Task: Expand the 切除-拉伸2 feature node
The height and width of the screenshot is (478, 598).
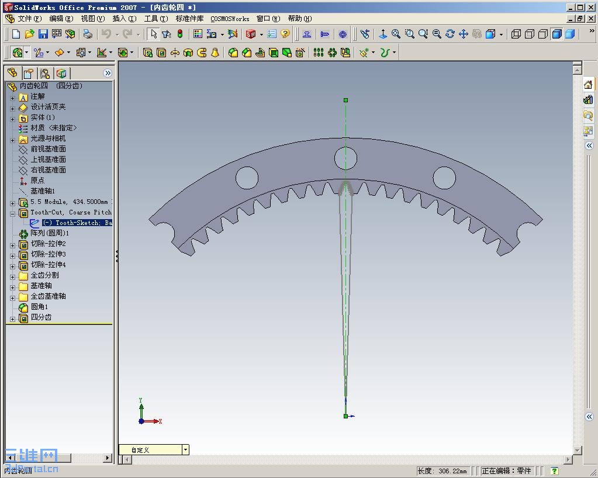Action: click(x=13, y=245)
